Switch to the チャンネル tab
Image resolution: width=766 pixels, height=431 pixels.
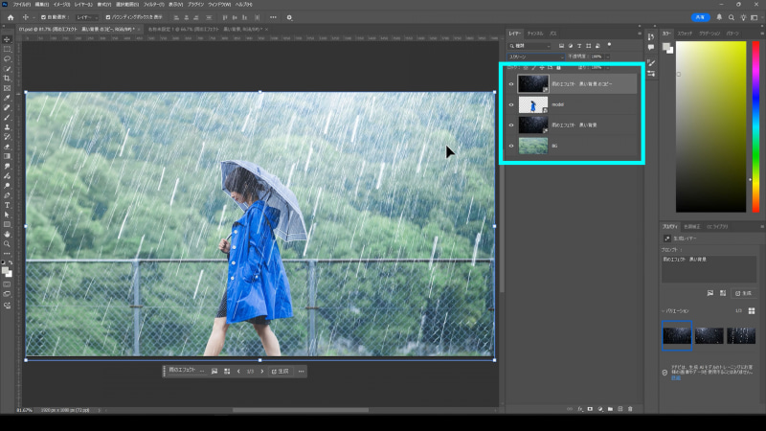[x=535, y=34]
